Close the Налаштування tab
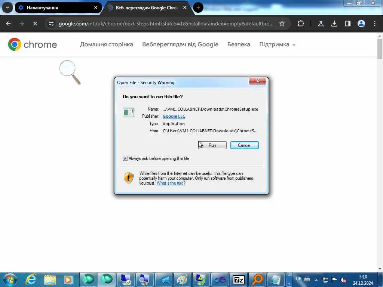 [96, 7]
